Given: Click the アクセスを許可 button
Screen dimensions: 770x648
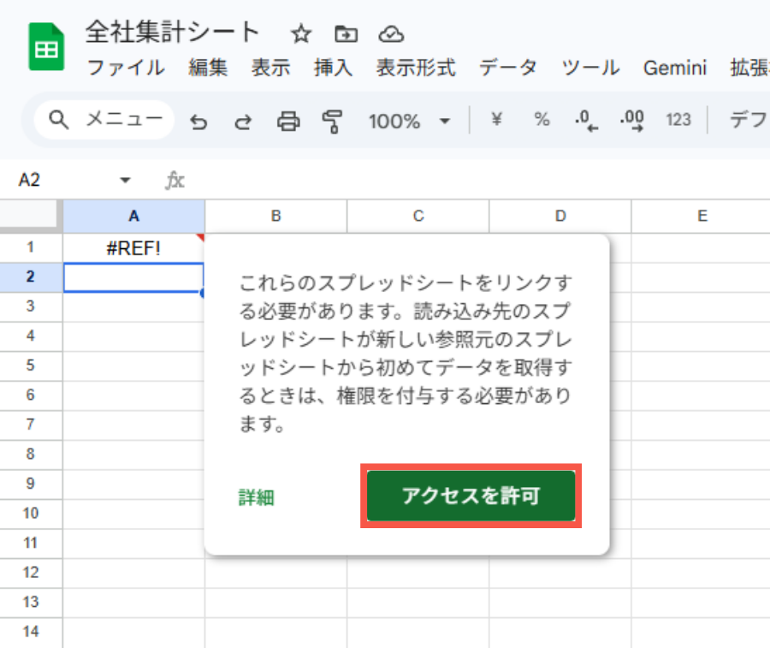Looking at the screenshot, I should click(471, 496).
